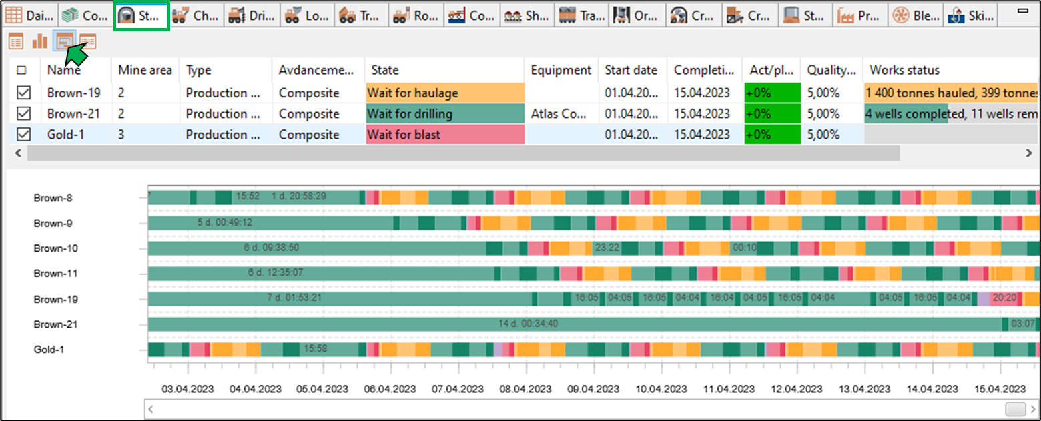
Task: Click the 08.04.2023 date on timeline axis
Action: click(526, 388)
